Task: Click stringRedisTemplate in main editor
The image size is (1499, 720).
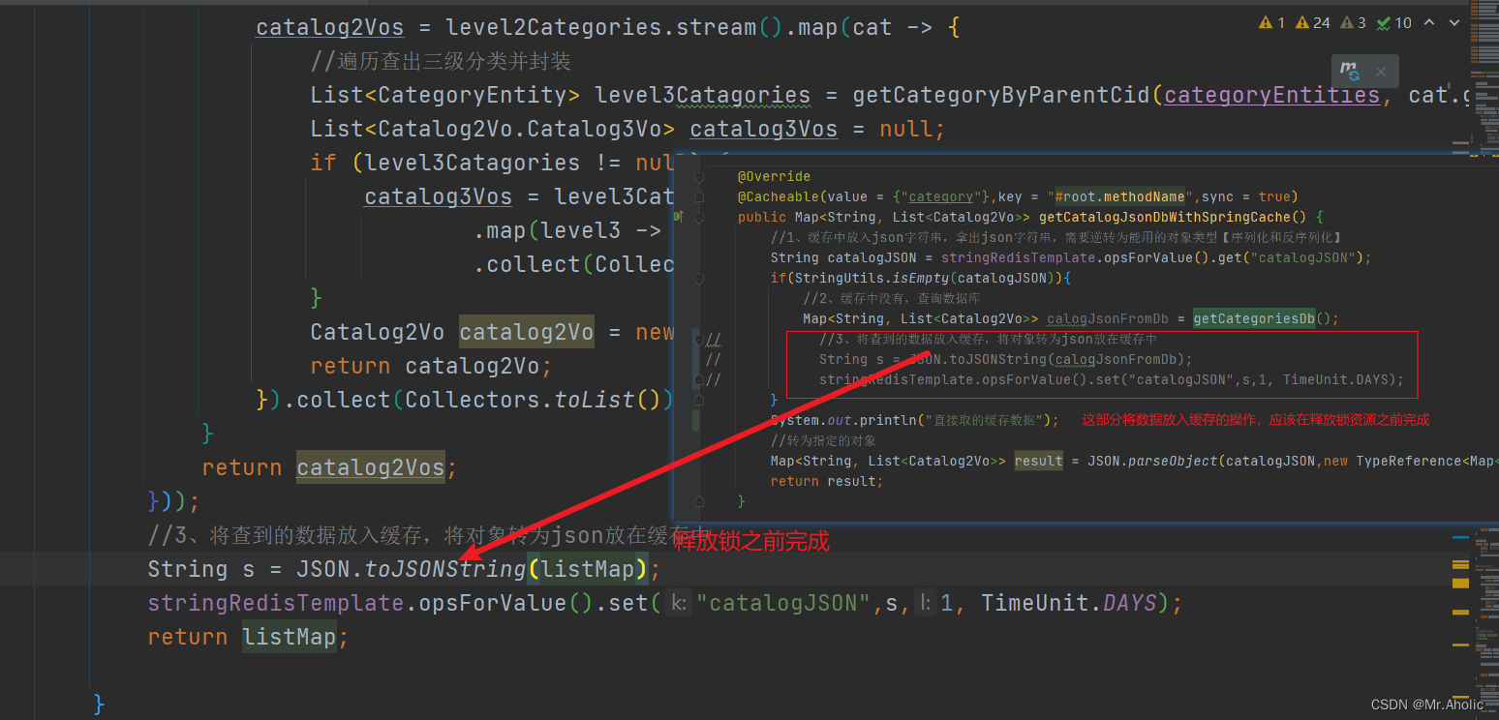Action: tap(276, 603)
